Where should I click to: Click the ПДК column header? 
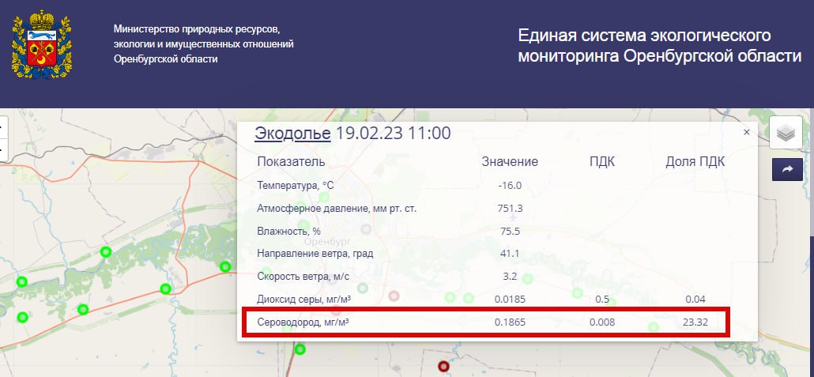coord(601,161)
